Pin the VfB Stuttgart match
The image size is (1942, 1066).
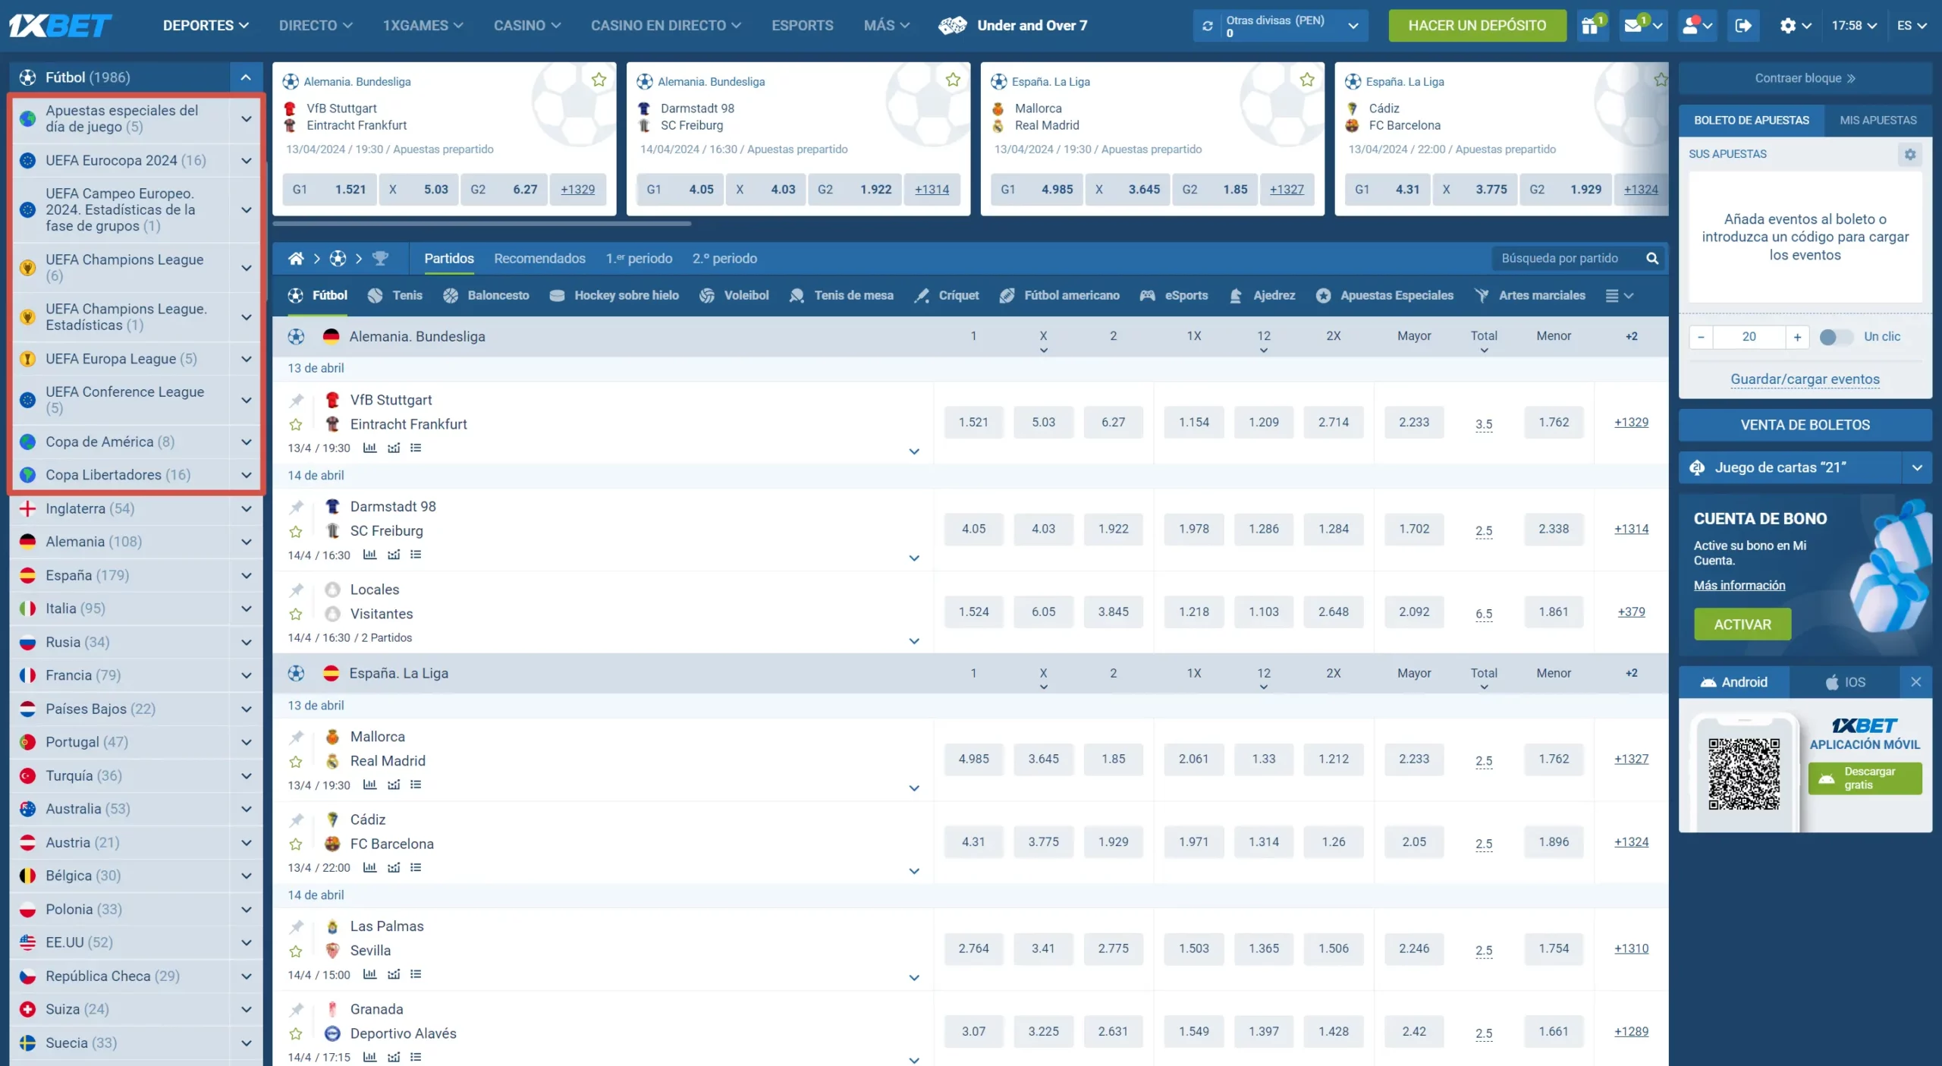coord(297,400)
